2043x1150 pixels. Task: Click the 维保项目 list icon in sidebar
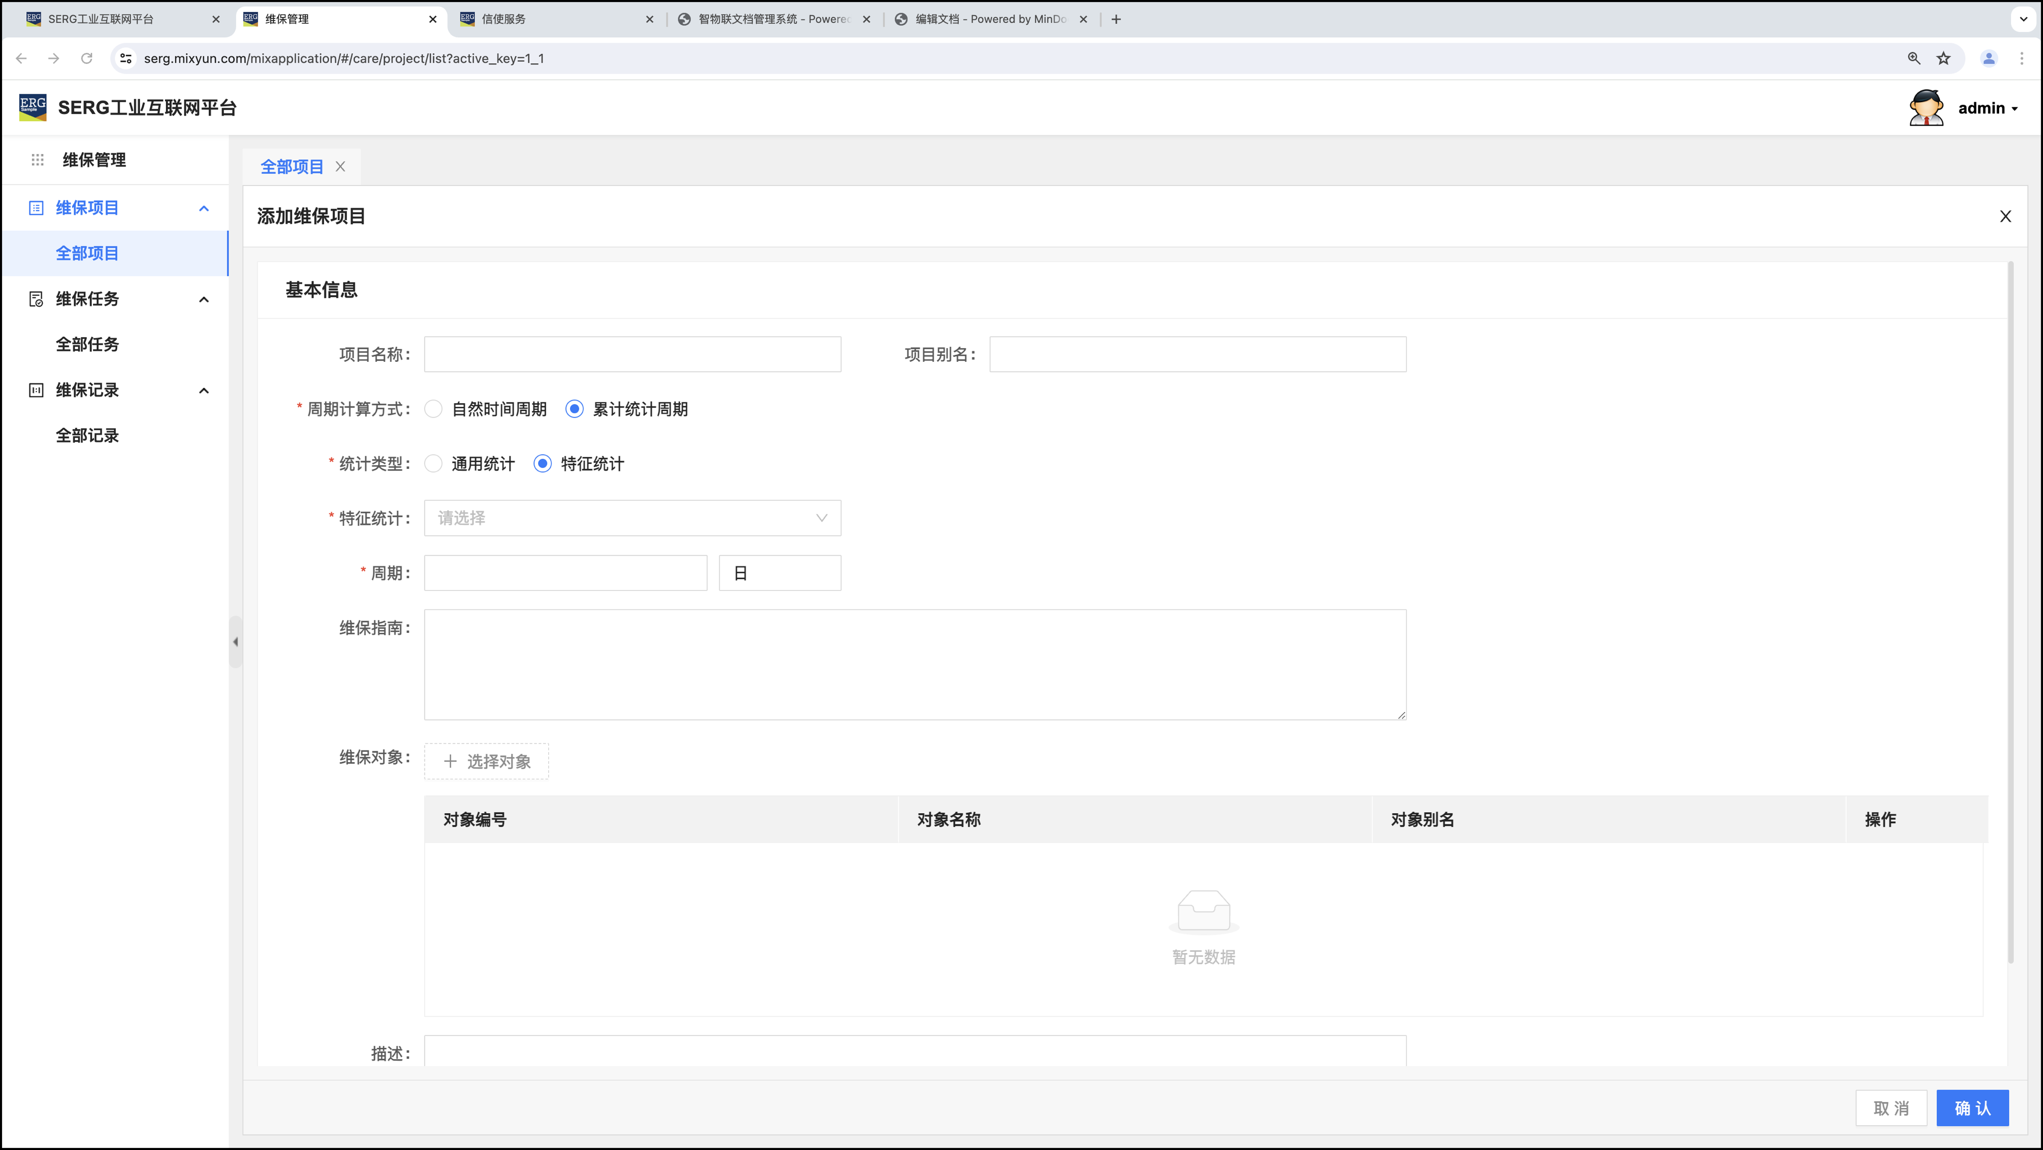(36, 208)
